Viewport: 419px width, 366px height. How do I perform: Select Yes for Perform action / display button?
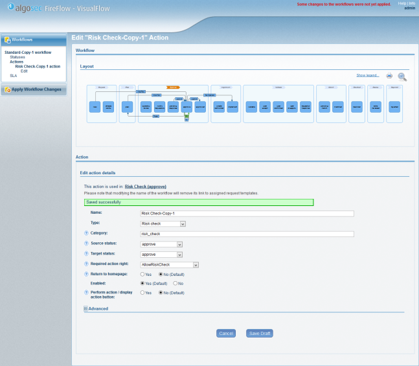(x=143, y=293)
